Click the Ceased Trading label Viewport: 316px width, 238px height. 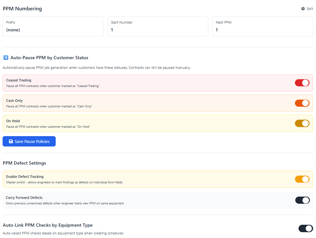(x=19, y=80)
